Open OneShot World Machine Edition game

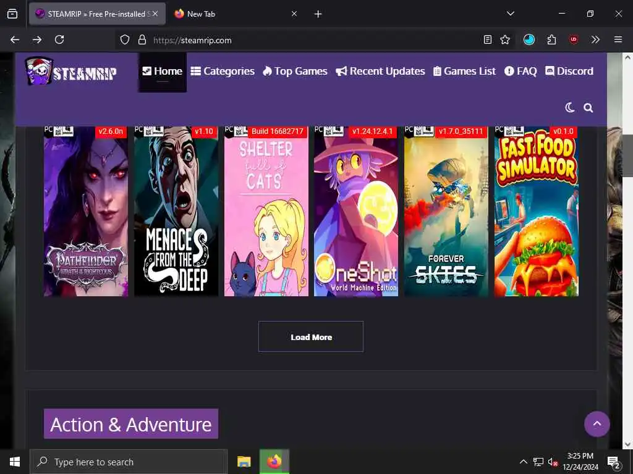pos(356,212)
